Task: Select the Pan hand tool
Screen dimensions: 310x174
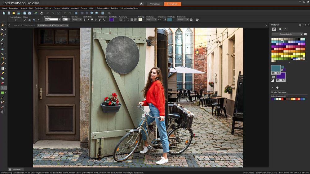Action: click(2, 25)
